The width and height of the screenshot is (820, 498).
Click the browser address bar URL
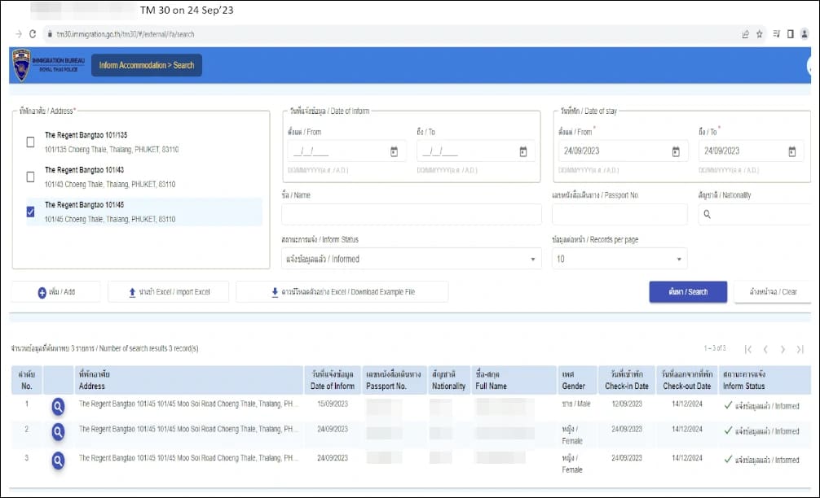click(x=125, y=34)
